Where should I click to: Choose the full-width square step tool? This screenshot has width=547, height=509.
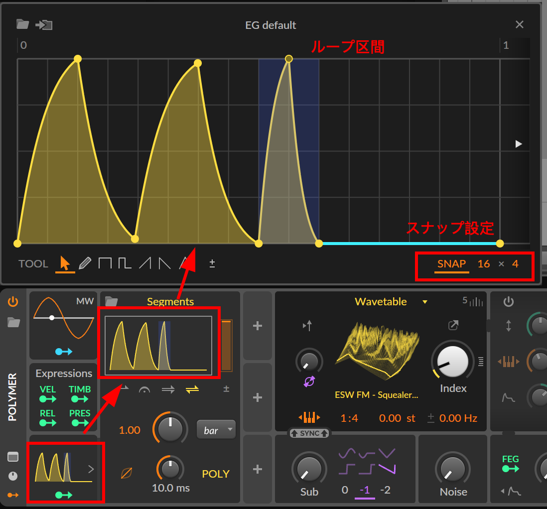pyautogui.click(x=105, y=263)
